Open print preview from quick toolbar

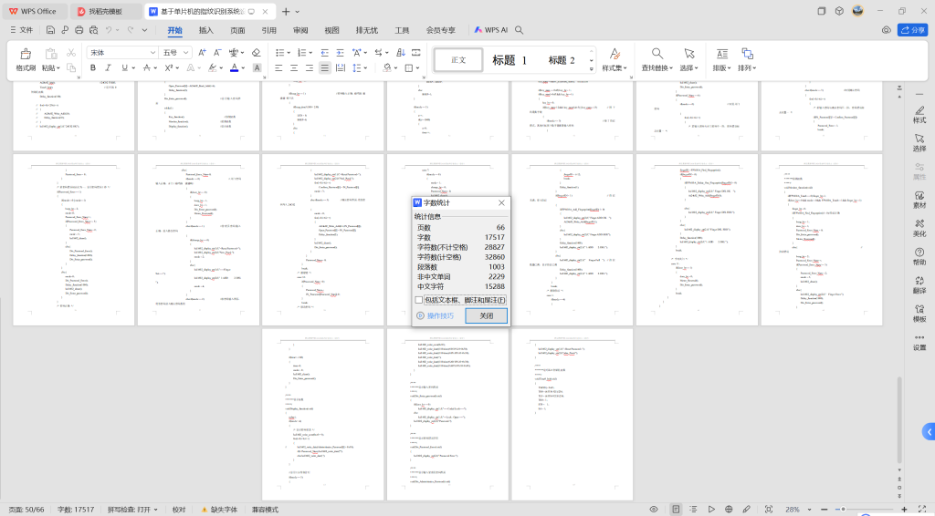coord(94,29)
